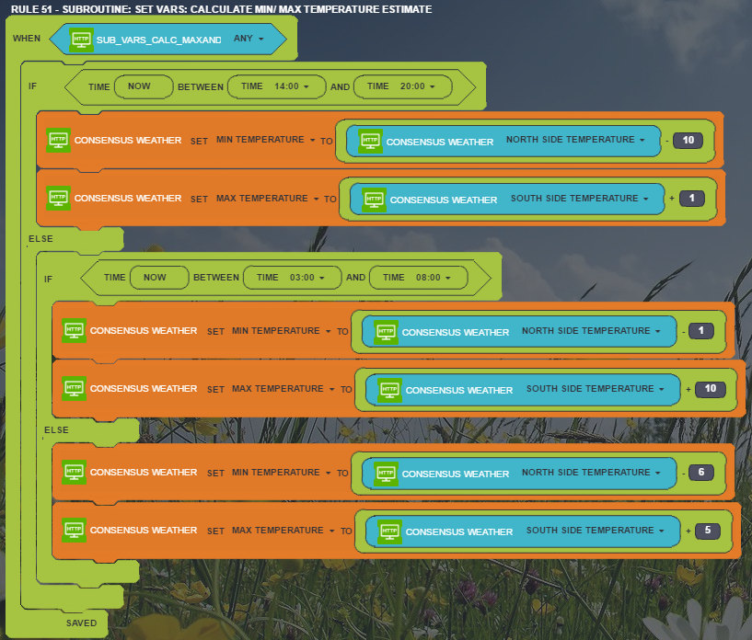Click the SAVED label at the rule bottom
The width and height of the screenshot is (752, 640).
[x=81, y=623]
